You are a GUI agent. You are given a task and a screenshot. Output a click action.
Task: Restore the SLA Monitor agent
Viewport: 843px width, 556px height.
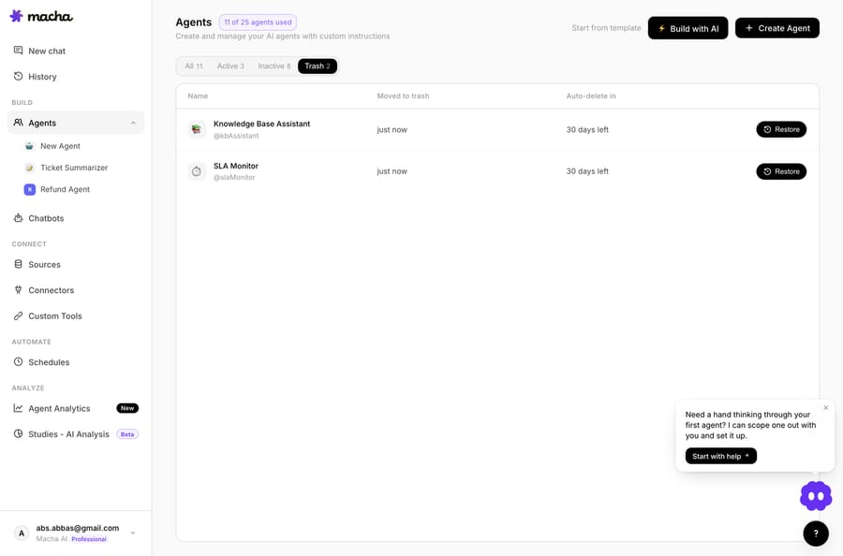click(x=781, y=171)
